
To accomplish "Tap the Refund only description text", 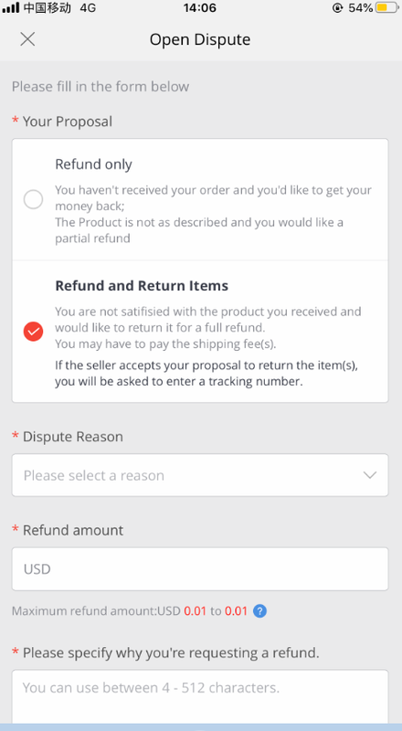I will 214,214.
